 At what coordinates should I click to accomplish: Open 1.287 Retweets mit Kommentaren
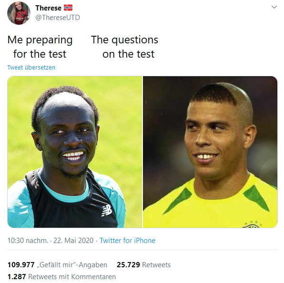61,277
